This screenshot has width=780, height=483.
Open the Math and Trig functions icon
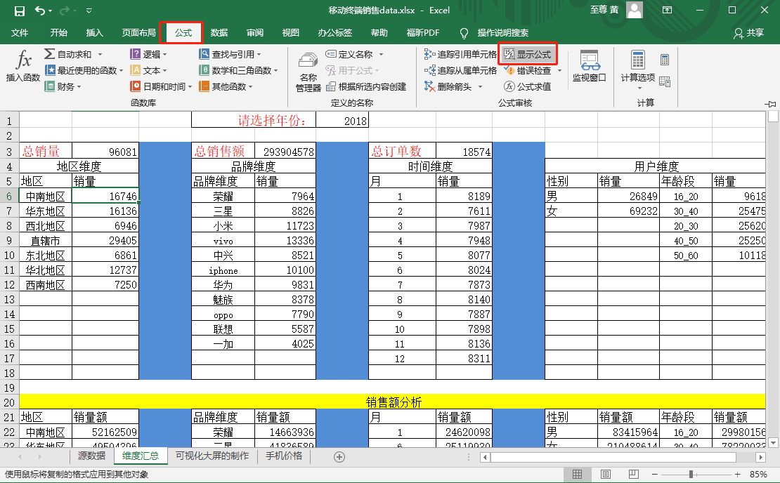(x=204, y=70)
